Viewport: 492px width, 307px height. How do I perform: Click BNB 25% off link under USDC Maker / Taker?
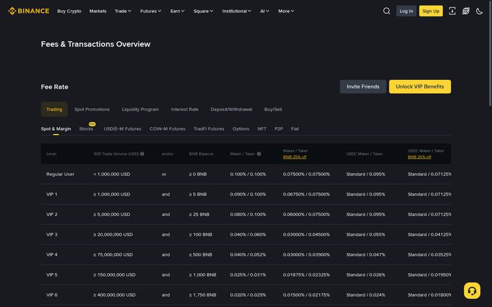(419, 157)
